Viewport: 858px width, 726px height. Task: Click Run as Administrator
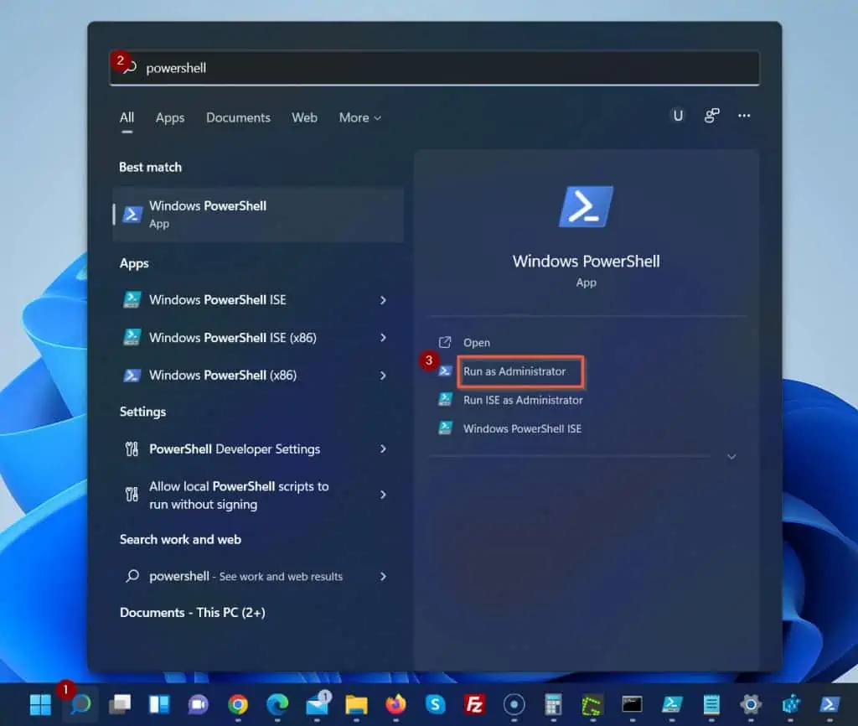pyautogui.click(x=514, y=371)
